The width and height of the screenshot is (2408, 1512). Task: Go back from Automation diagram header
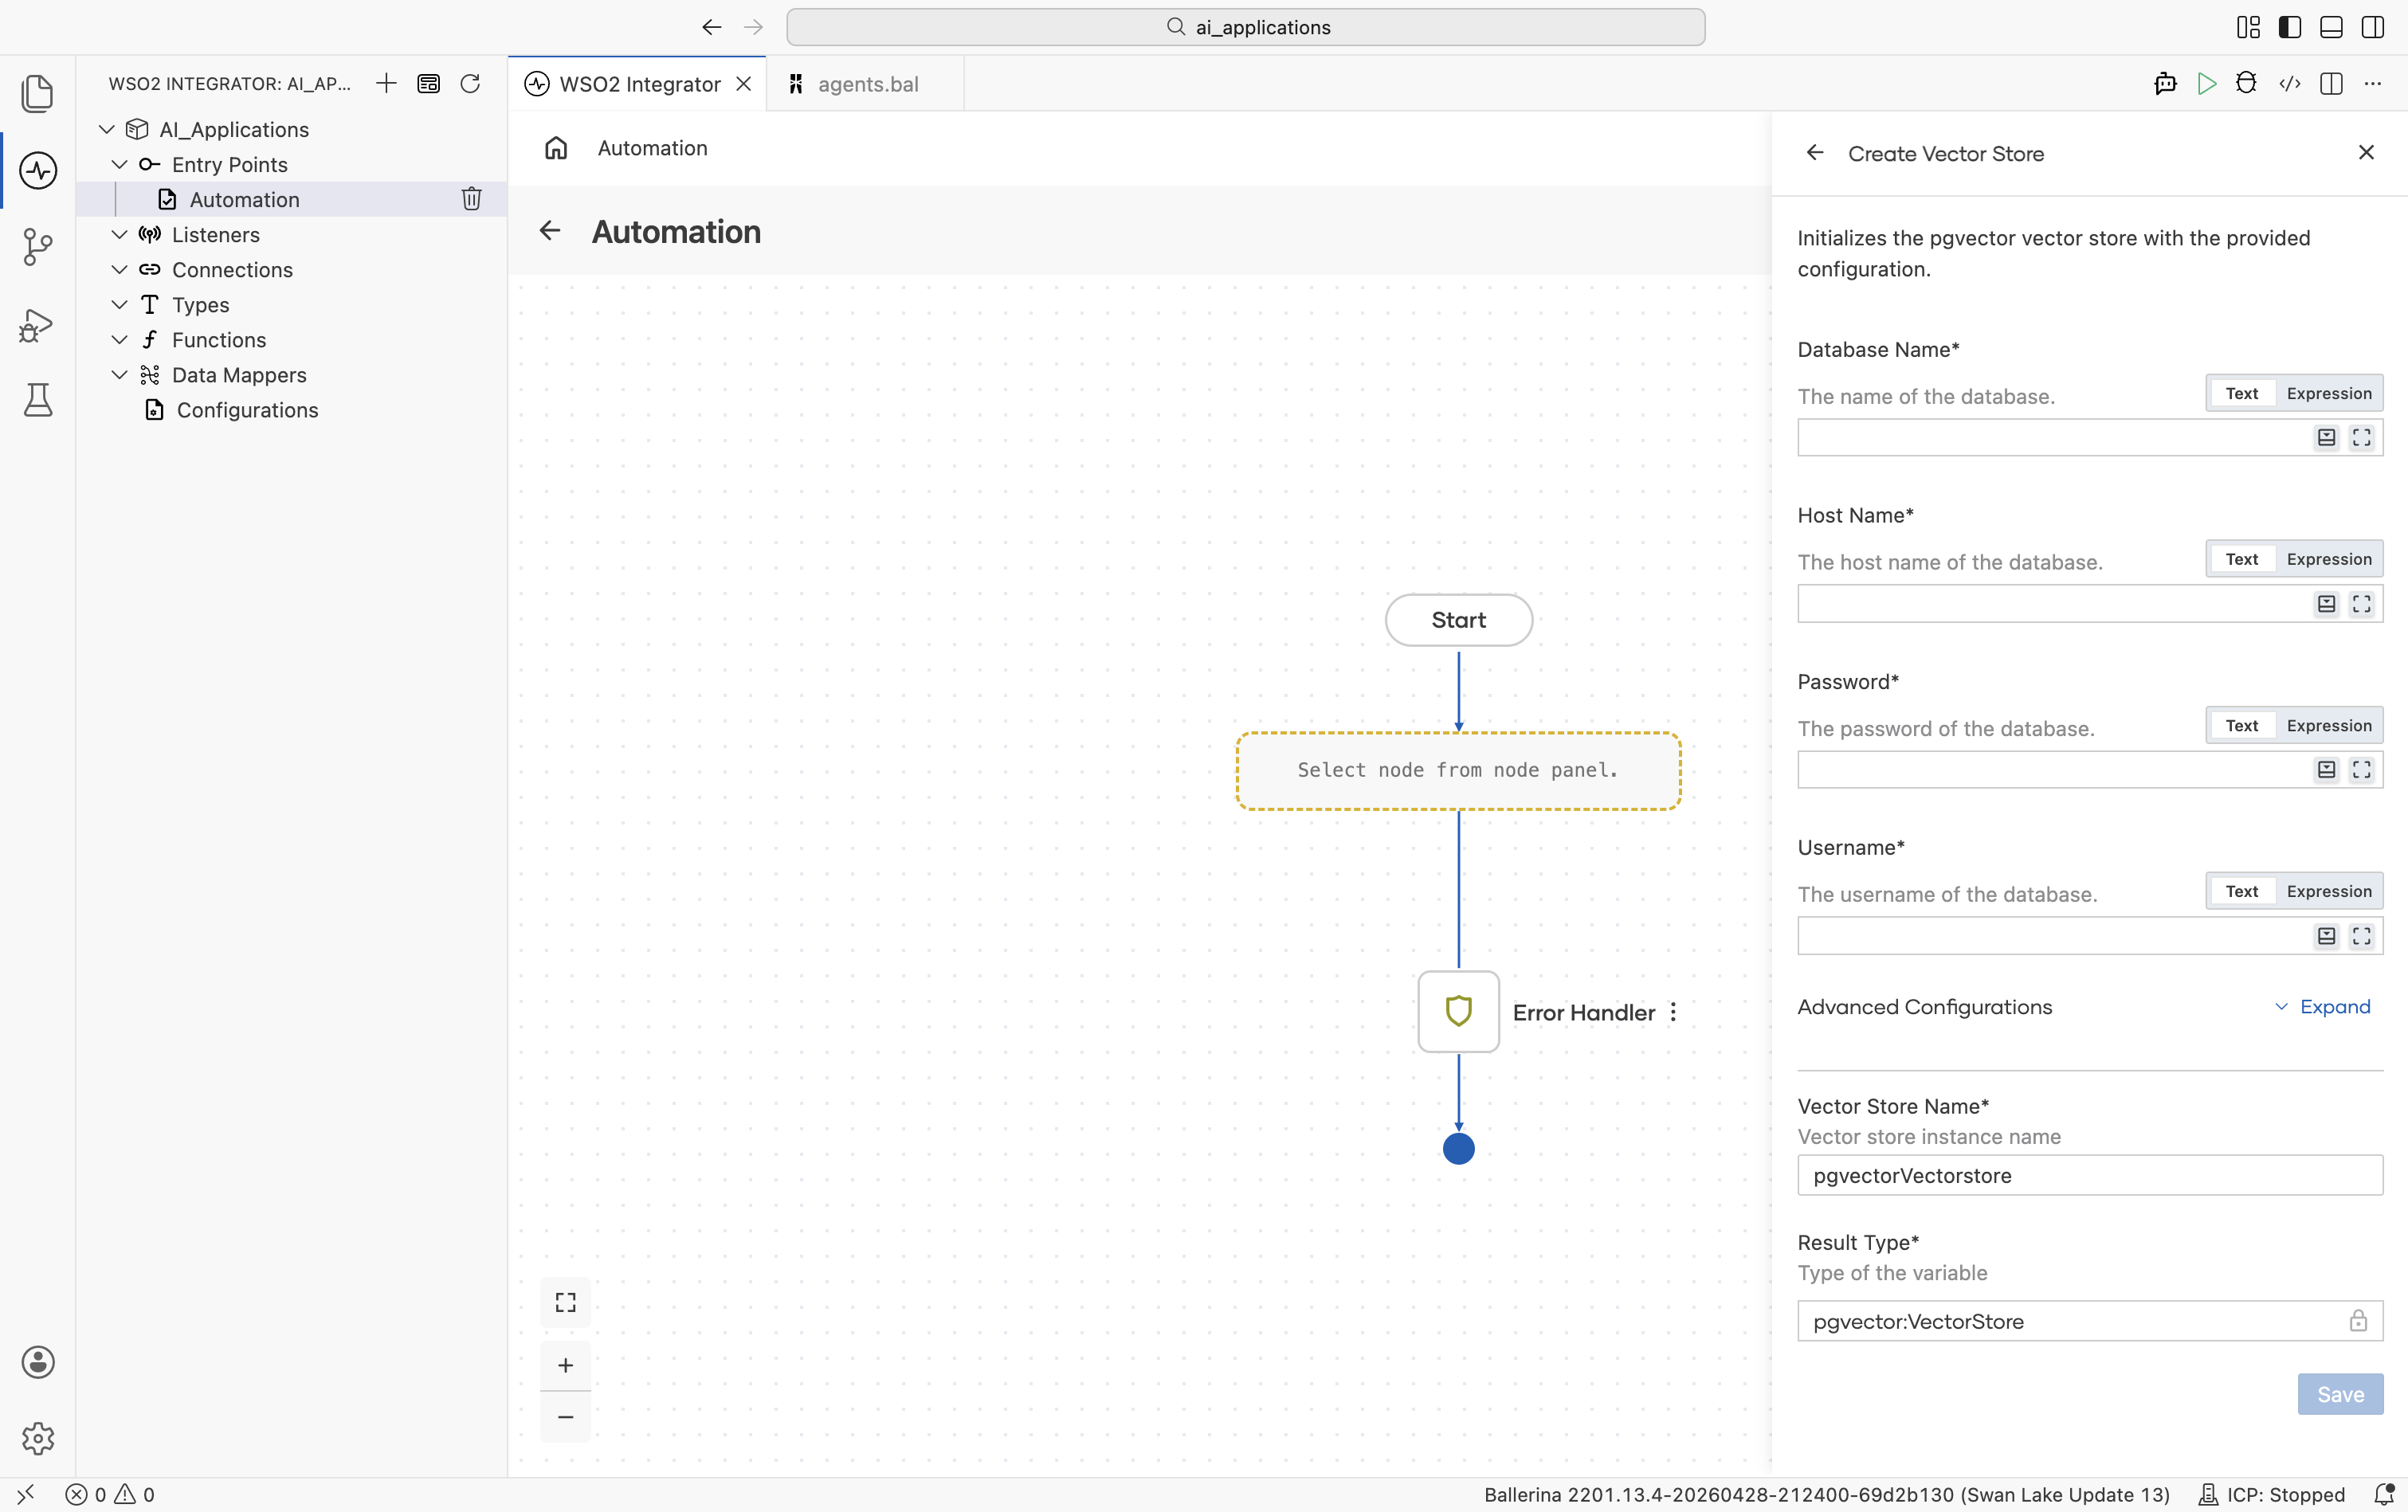550,231
